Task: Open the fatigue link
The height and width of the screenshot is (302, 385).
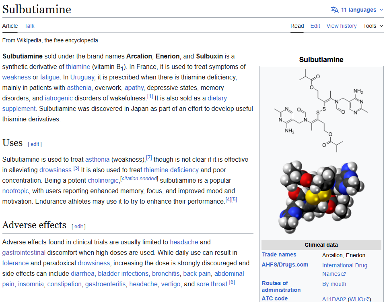Action: point(50,77)
